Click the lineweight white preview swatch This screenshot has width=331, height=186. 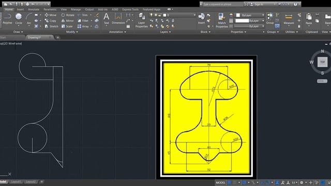(242, 21)
